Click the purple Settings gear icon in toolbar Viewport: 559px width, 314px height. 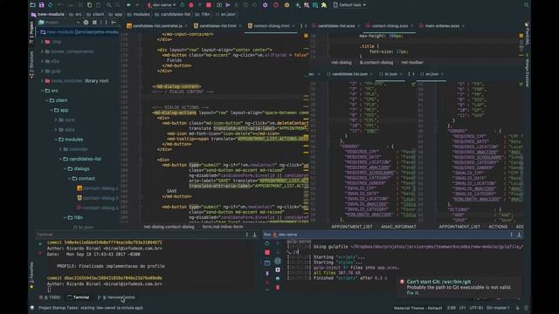[265, 5]
